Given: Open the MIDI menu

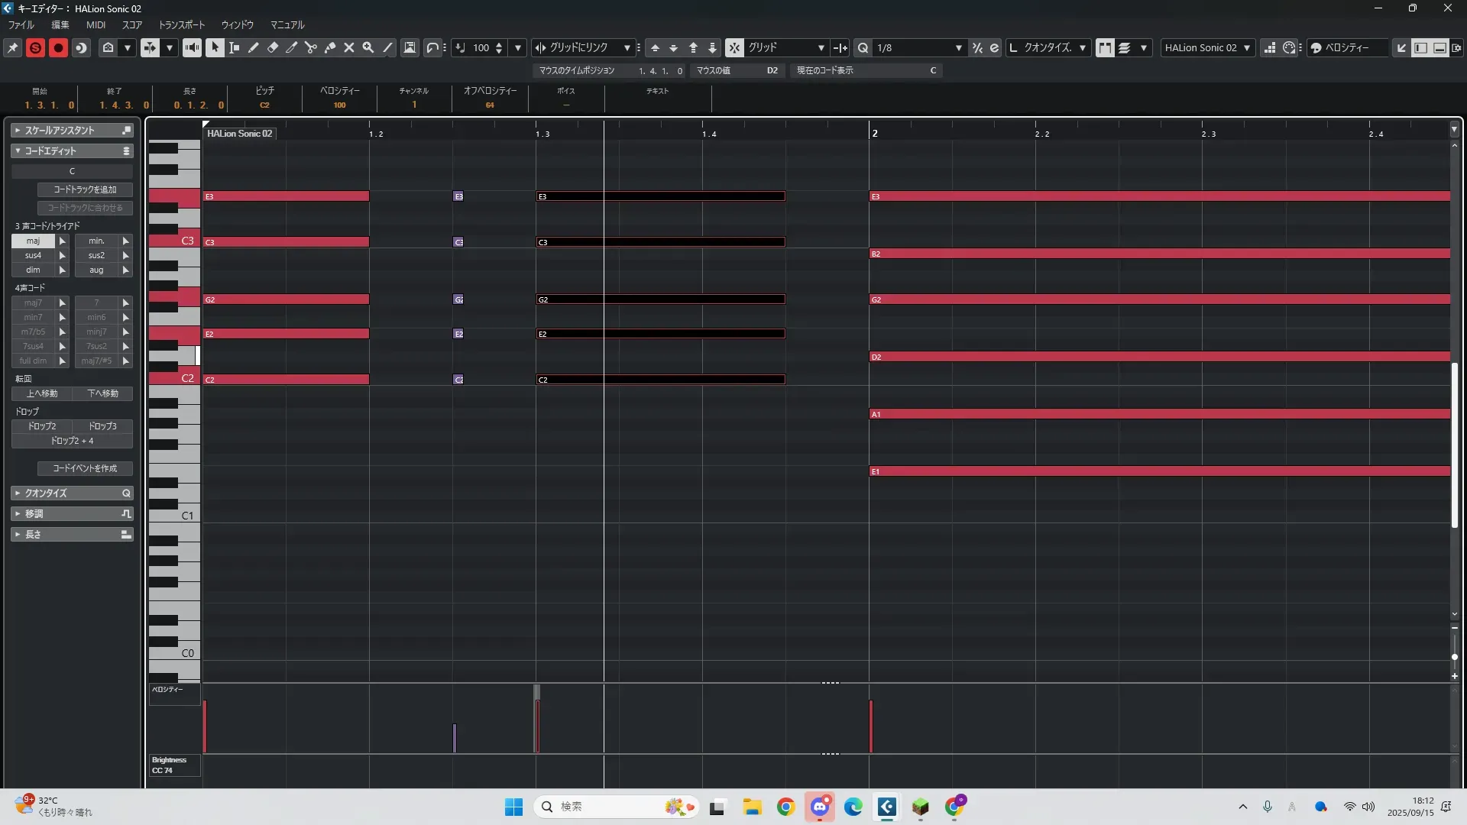Looking at the screenshot, I should click(x=96, y=25).
